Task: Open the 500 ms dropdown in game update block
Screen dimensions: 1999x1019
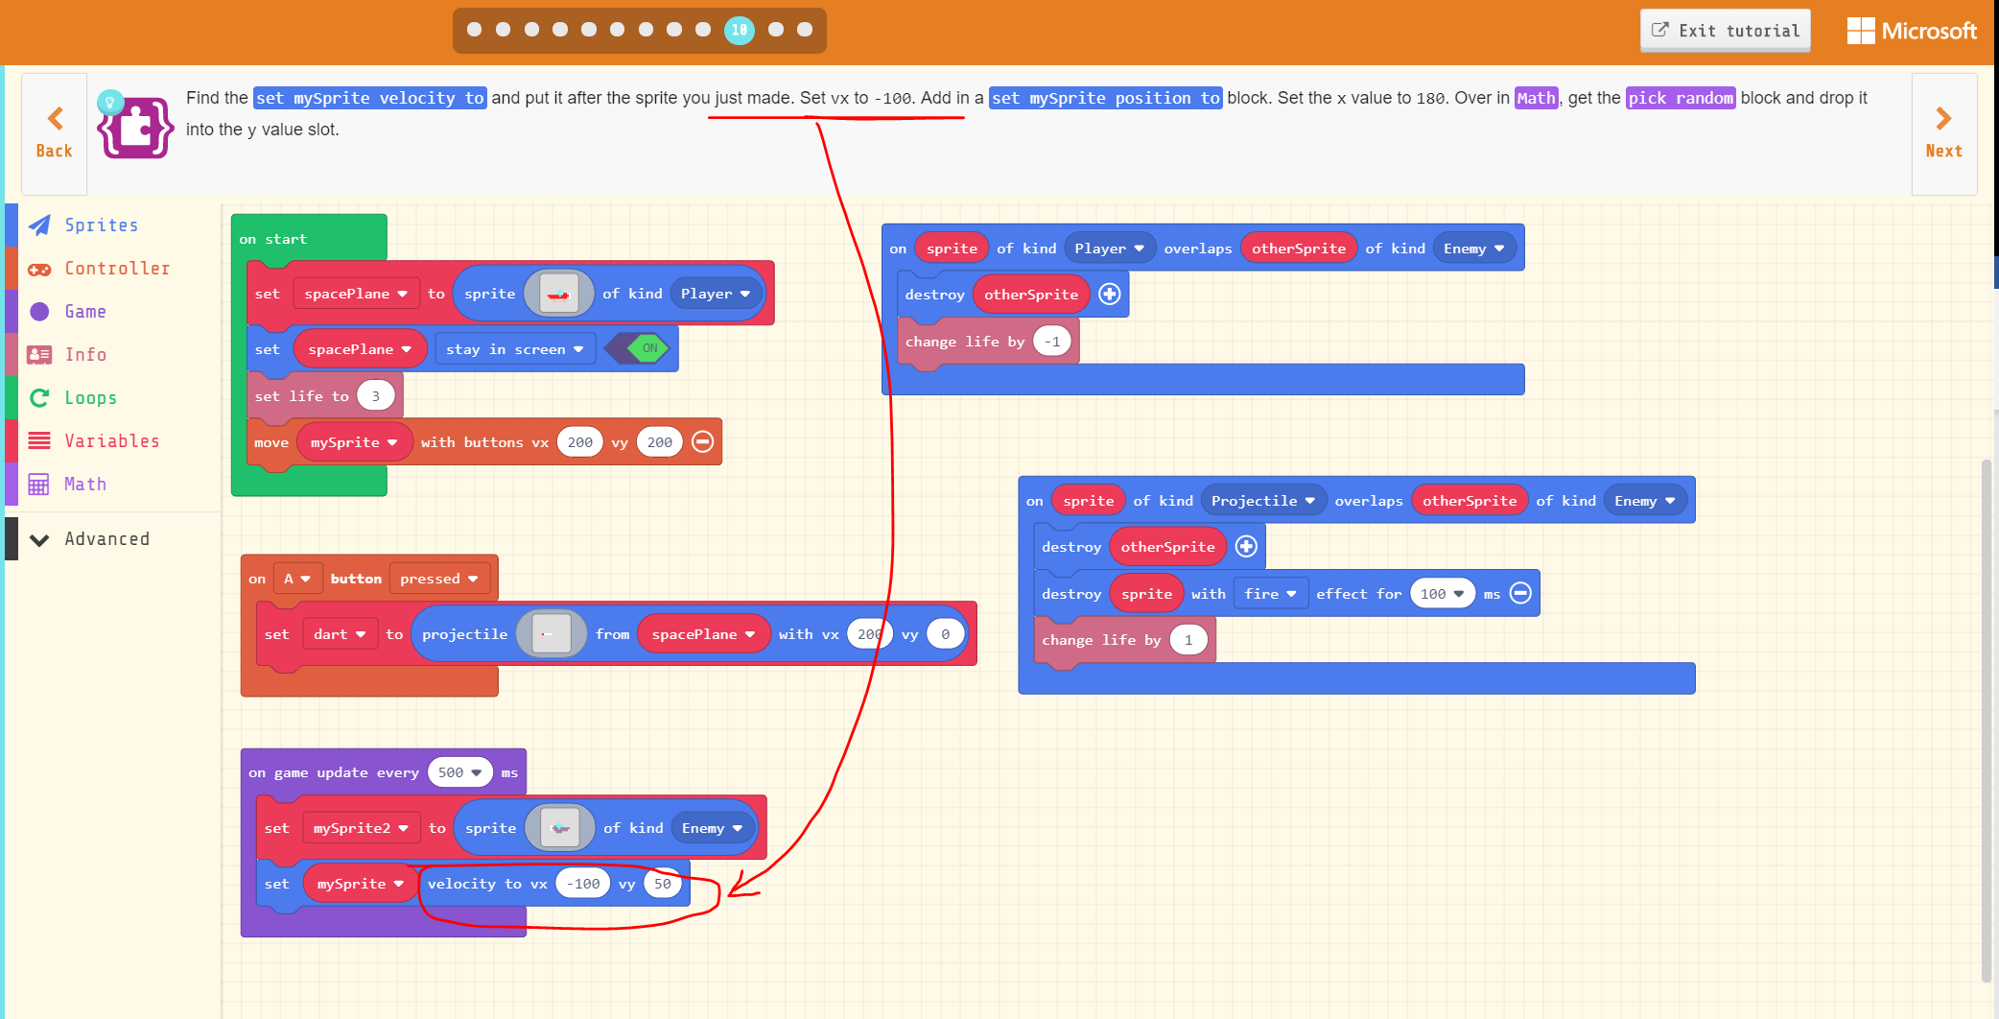Action: [x=460, y=771]
